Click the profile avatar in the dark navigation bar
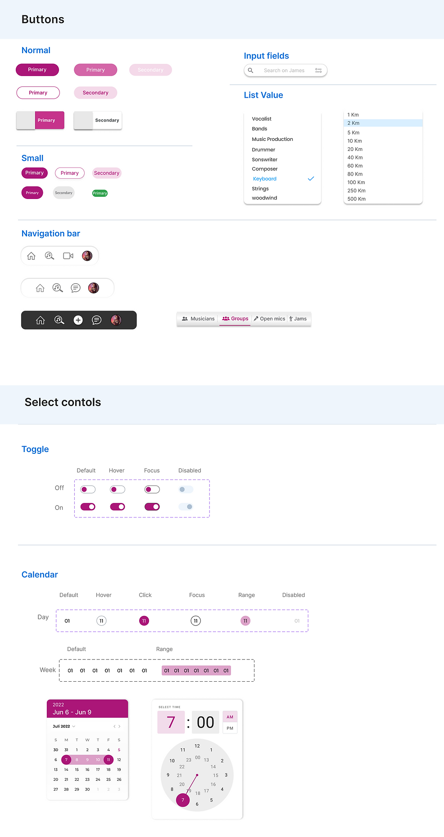 coord(116,320)
